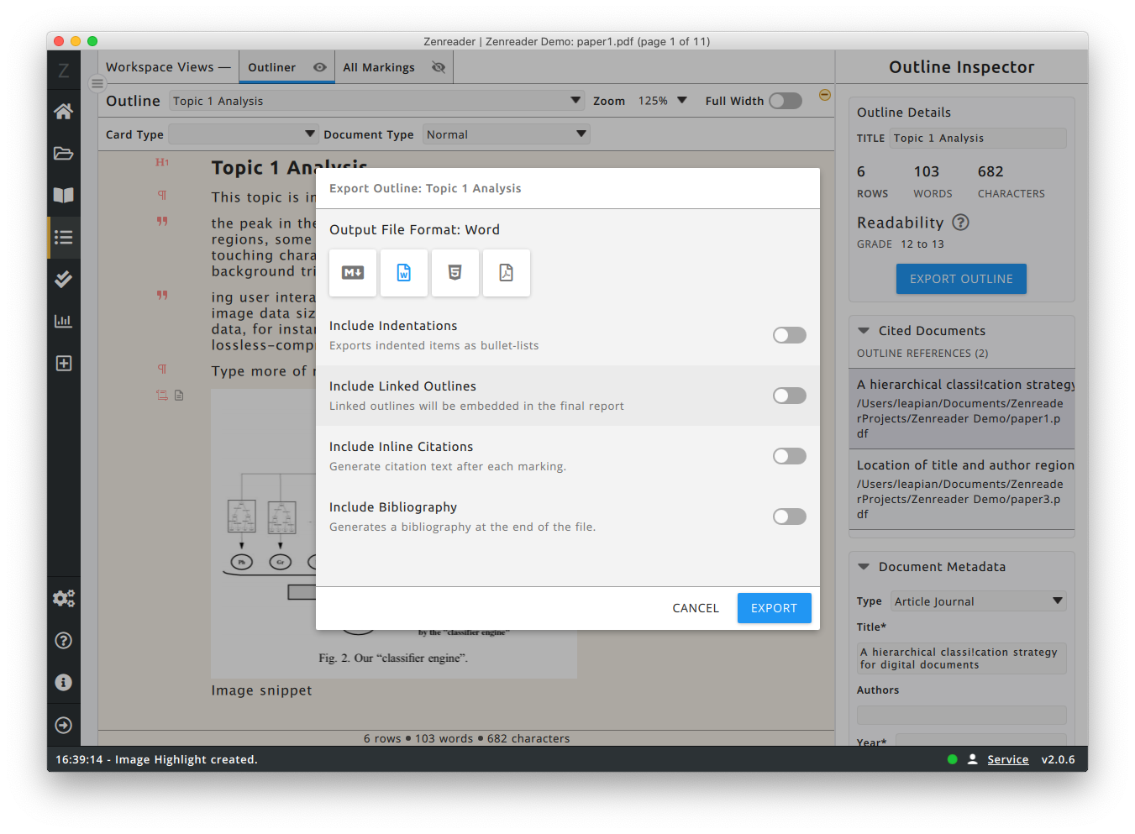Viewport: 1135px width, 834px height.
Task: Click the 'OUTLINE REFERENCES (2)' label
Action: (x=922, y=354)
